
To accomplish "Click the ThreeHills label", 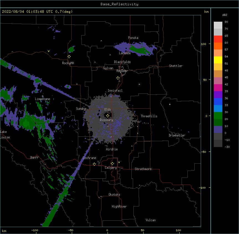I will pos(149,116).
